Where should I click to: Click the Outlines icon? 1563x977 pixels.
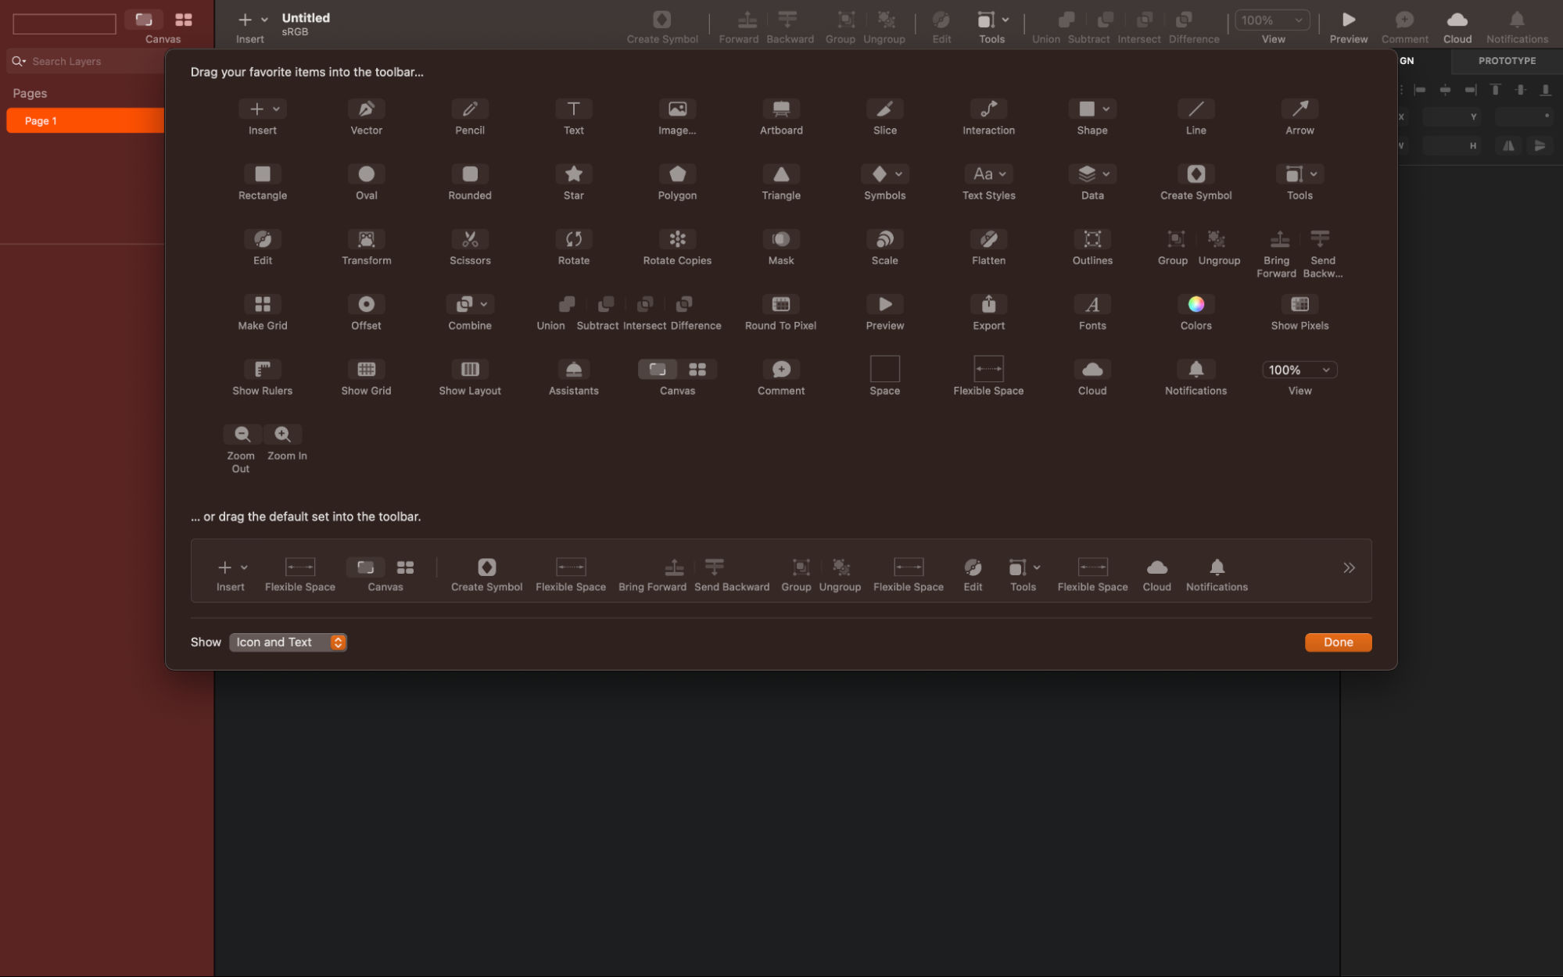[x=1092, y=238]
